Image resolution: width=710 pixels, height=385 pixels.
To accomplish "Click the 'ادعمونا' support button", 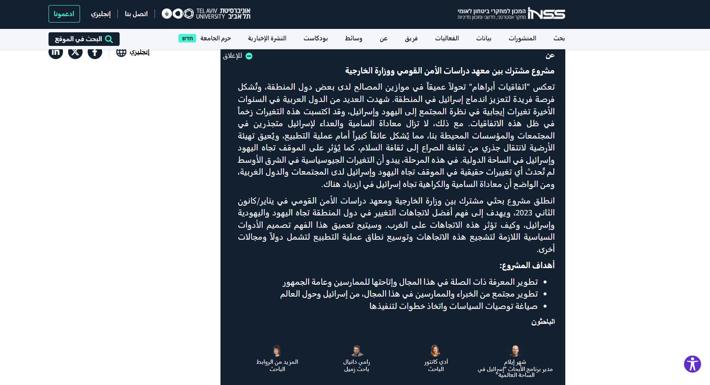I will pos(64,14).
